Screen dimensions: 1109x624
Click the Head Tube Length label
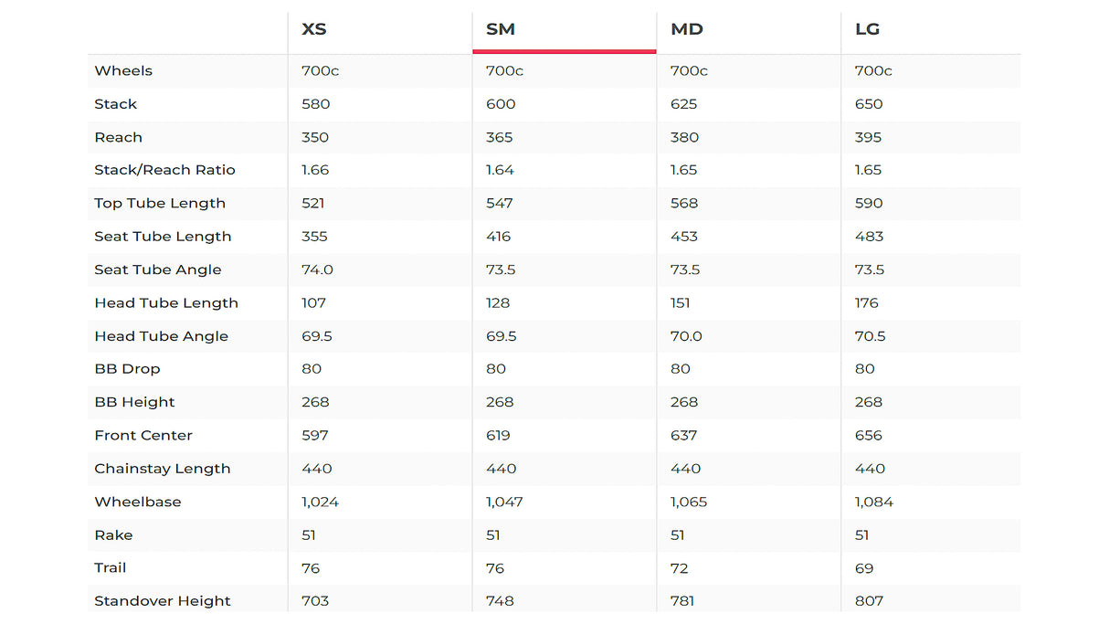point(166,303)
